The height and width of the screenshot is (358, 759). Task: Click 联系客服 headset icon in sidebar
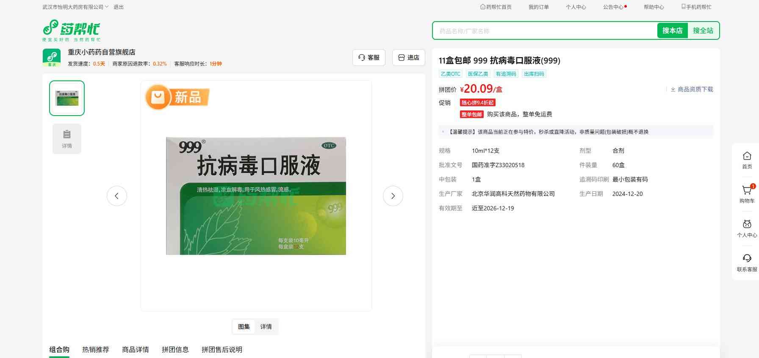[x=747, y=259]
